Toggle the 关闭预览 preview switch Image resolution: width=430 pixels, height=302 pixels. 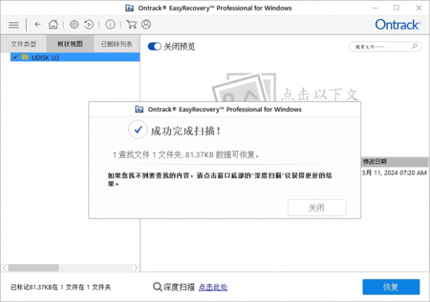154,46
